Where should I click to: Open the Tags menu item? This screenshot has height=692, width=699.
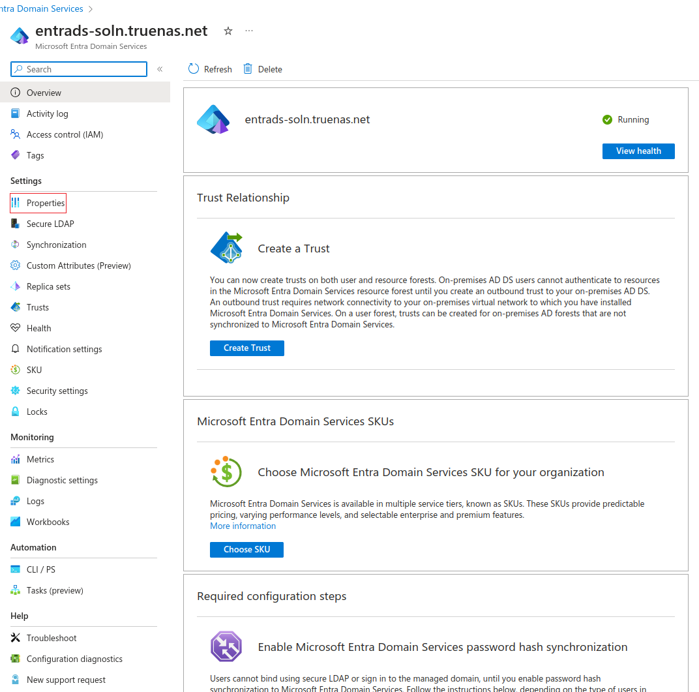coord(35,155)
